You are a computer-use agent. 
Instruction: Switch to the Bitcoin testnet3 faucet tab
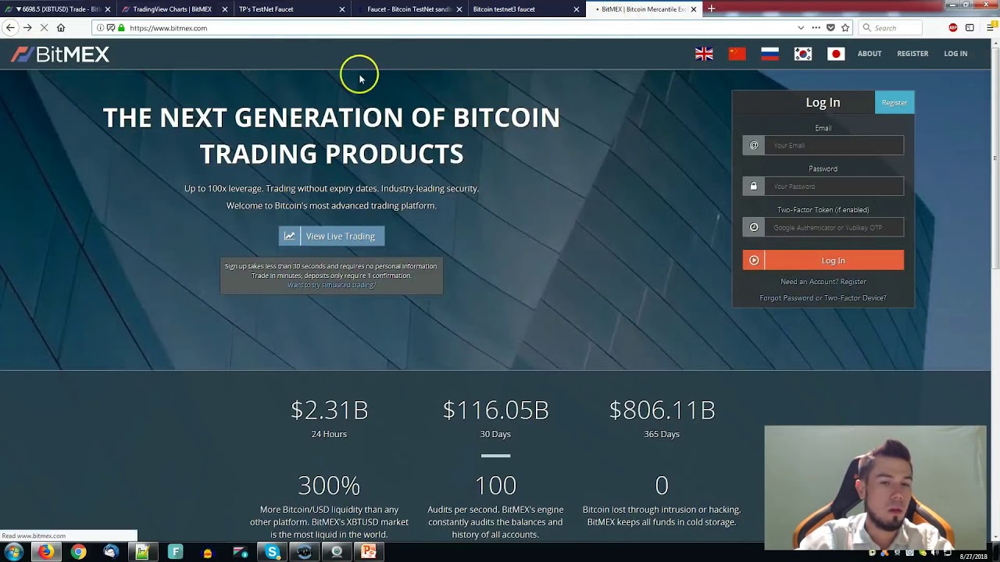[x=525, y=9]
